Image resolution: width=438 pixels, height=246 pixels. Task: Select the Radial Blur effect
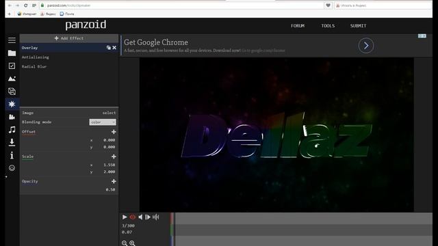tap(34, 67)
